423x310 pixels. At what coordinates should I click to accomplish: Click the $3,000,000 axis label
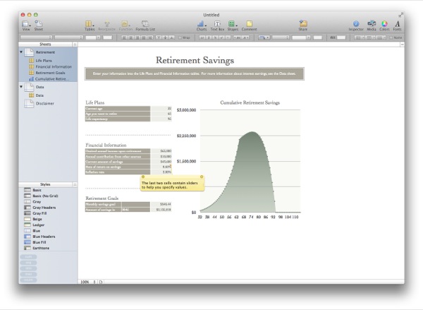point(186,110)
